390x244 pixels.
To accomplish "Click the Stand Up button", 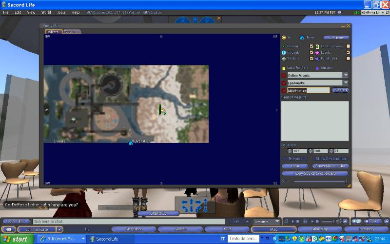I will click(158, 213).
